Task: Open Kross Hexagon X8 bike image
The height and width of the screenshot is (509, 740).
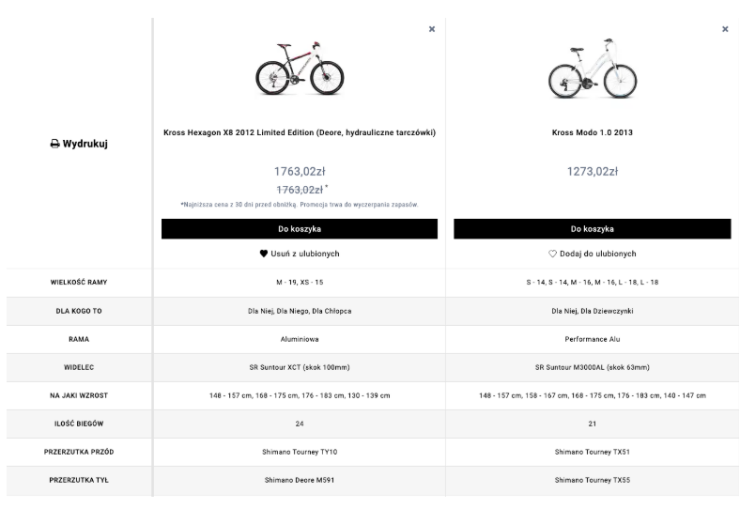Action: (x=300, y=68)
